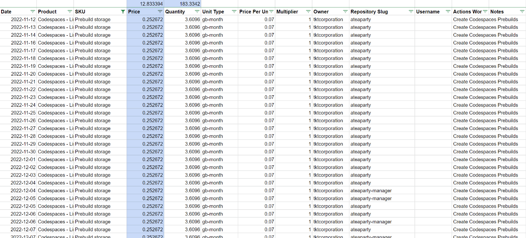Image resolution: width=526 pixels, height=238 pixels.
Task: Select the Repository Slug header cell
Action: coord(382,12)
